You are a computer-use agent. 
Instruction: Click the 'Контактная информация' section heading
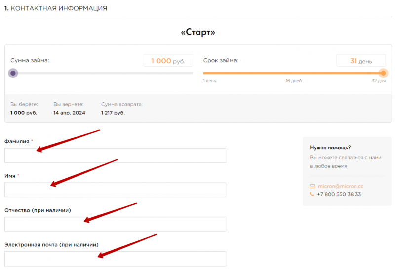coord(56,9)
